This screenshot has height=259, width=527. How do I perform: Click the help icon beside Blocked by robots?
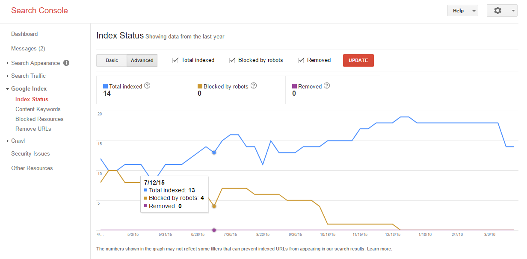[x=254, y=86]
